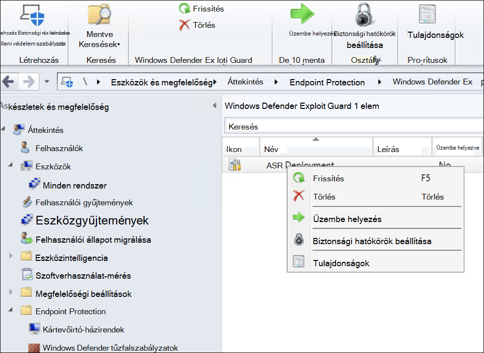
Task: Select the ASR Deployment row icon
Action: tap(235, 165)
